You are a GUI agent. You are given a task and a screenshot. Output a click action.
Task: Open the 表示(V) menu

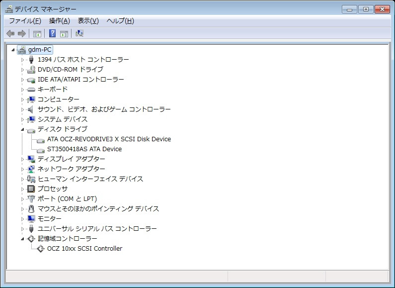(x=88, y=21)
